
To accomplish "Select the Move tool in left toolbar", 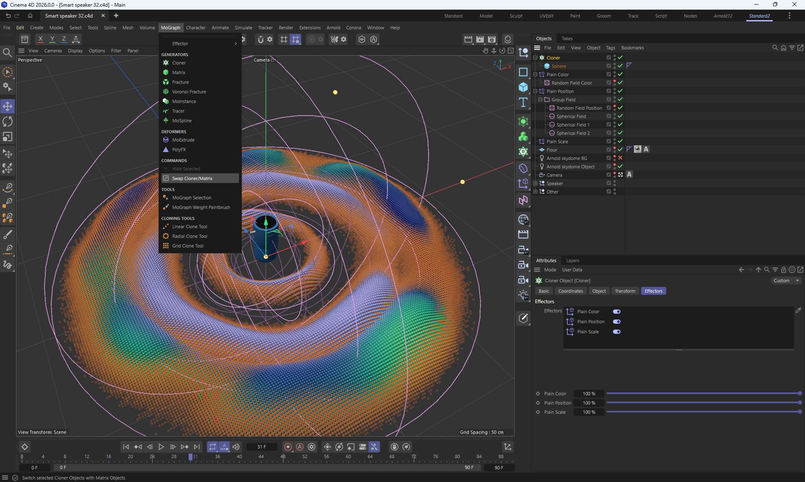I will [x=8, y=106].
